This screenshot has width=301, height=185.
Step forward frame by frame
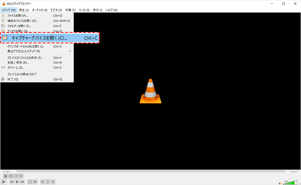click(x=21, y=176)
